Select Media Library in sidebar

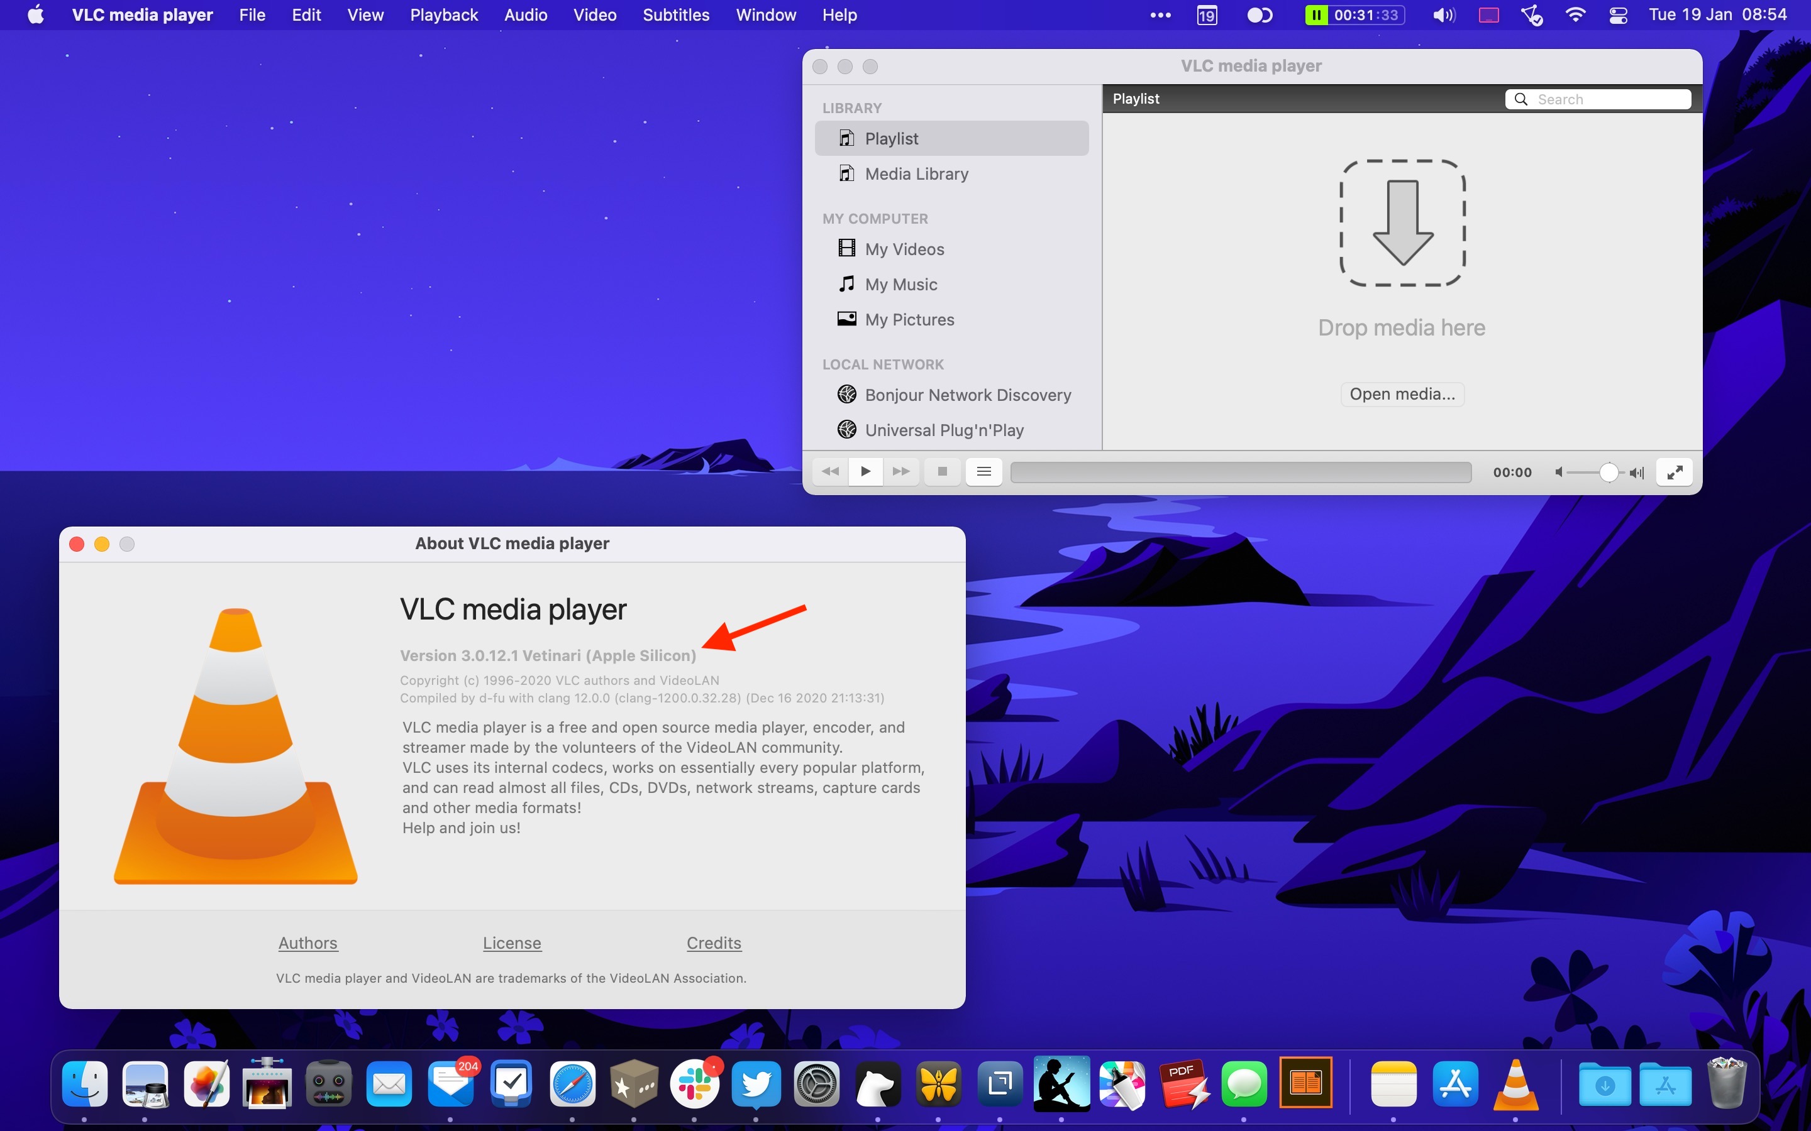click(916, 173)
